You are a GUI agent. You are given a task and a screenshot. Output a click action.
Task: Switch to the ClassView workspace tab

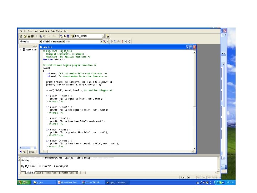(24, 152)
